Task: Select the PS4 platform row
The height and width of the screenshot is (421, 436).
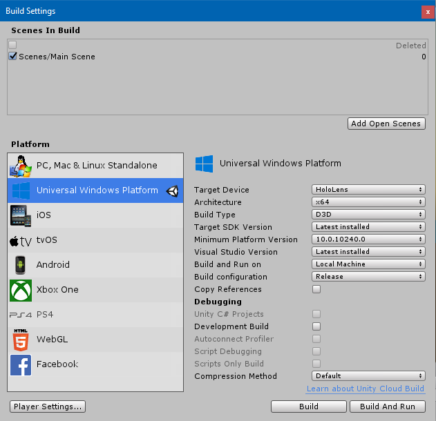Action: 95,315
